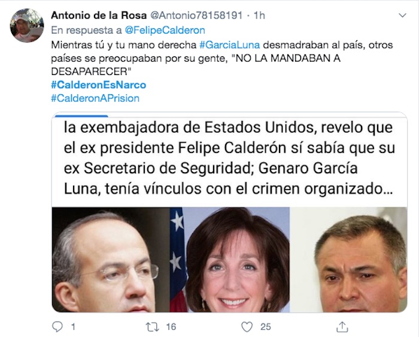Open the #CalderonAPrision hashtag
The width and height of the screenshot is (419, 337).
pos(95,98)
